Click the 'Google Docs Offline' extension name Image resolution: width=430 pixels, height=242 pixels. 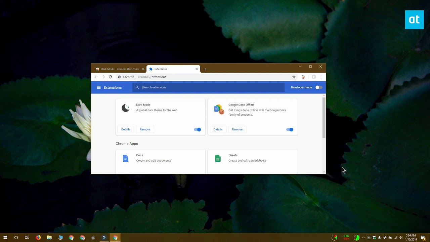[241, 105]
